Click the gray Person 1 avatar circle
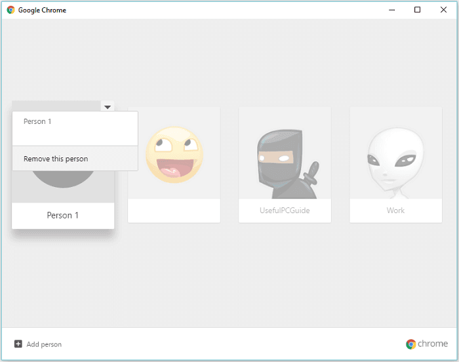 point(63,179)
